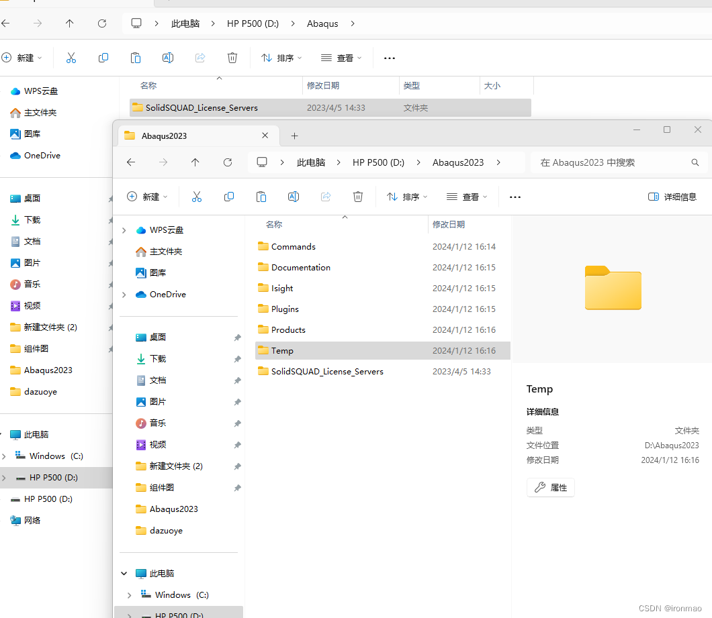The image size is (712, 618).
Task: Select the Products folder
Action: tap(383, 330)
